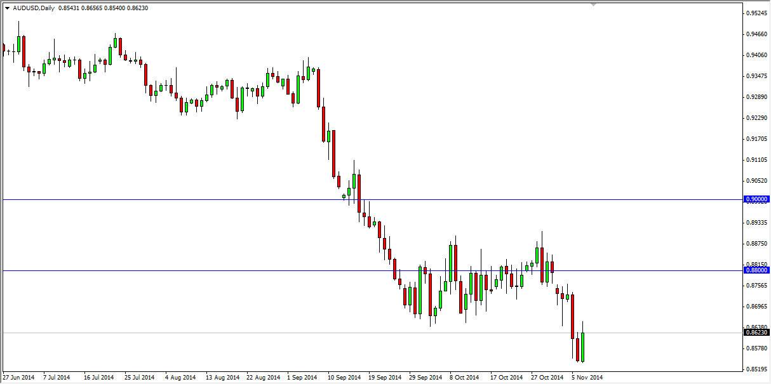The width and height of the screenshot is (771, 384).
Task: Select the 0.90000 horizontal line price tag
Action: pyautogui.click(x=756, y=199)
